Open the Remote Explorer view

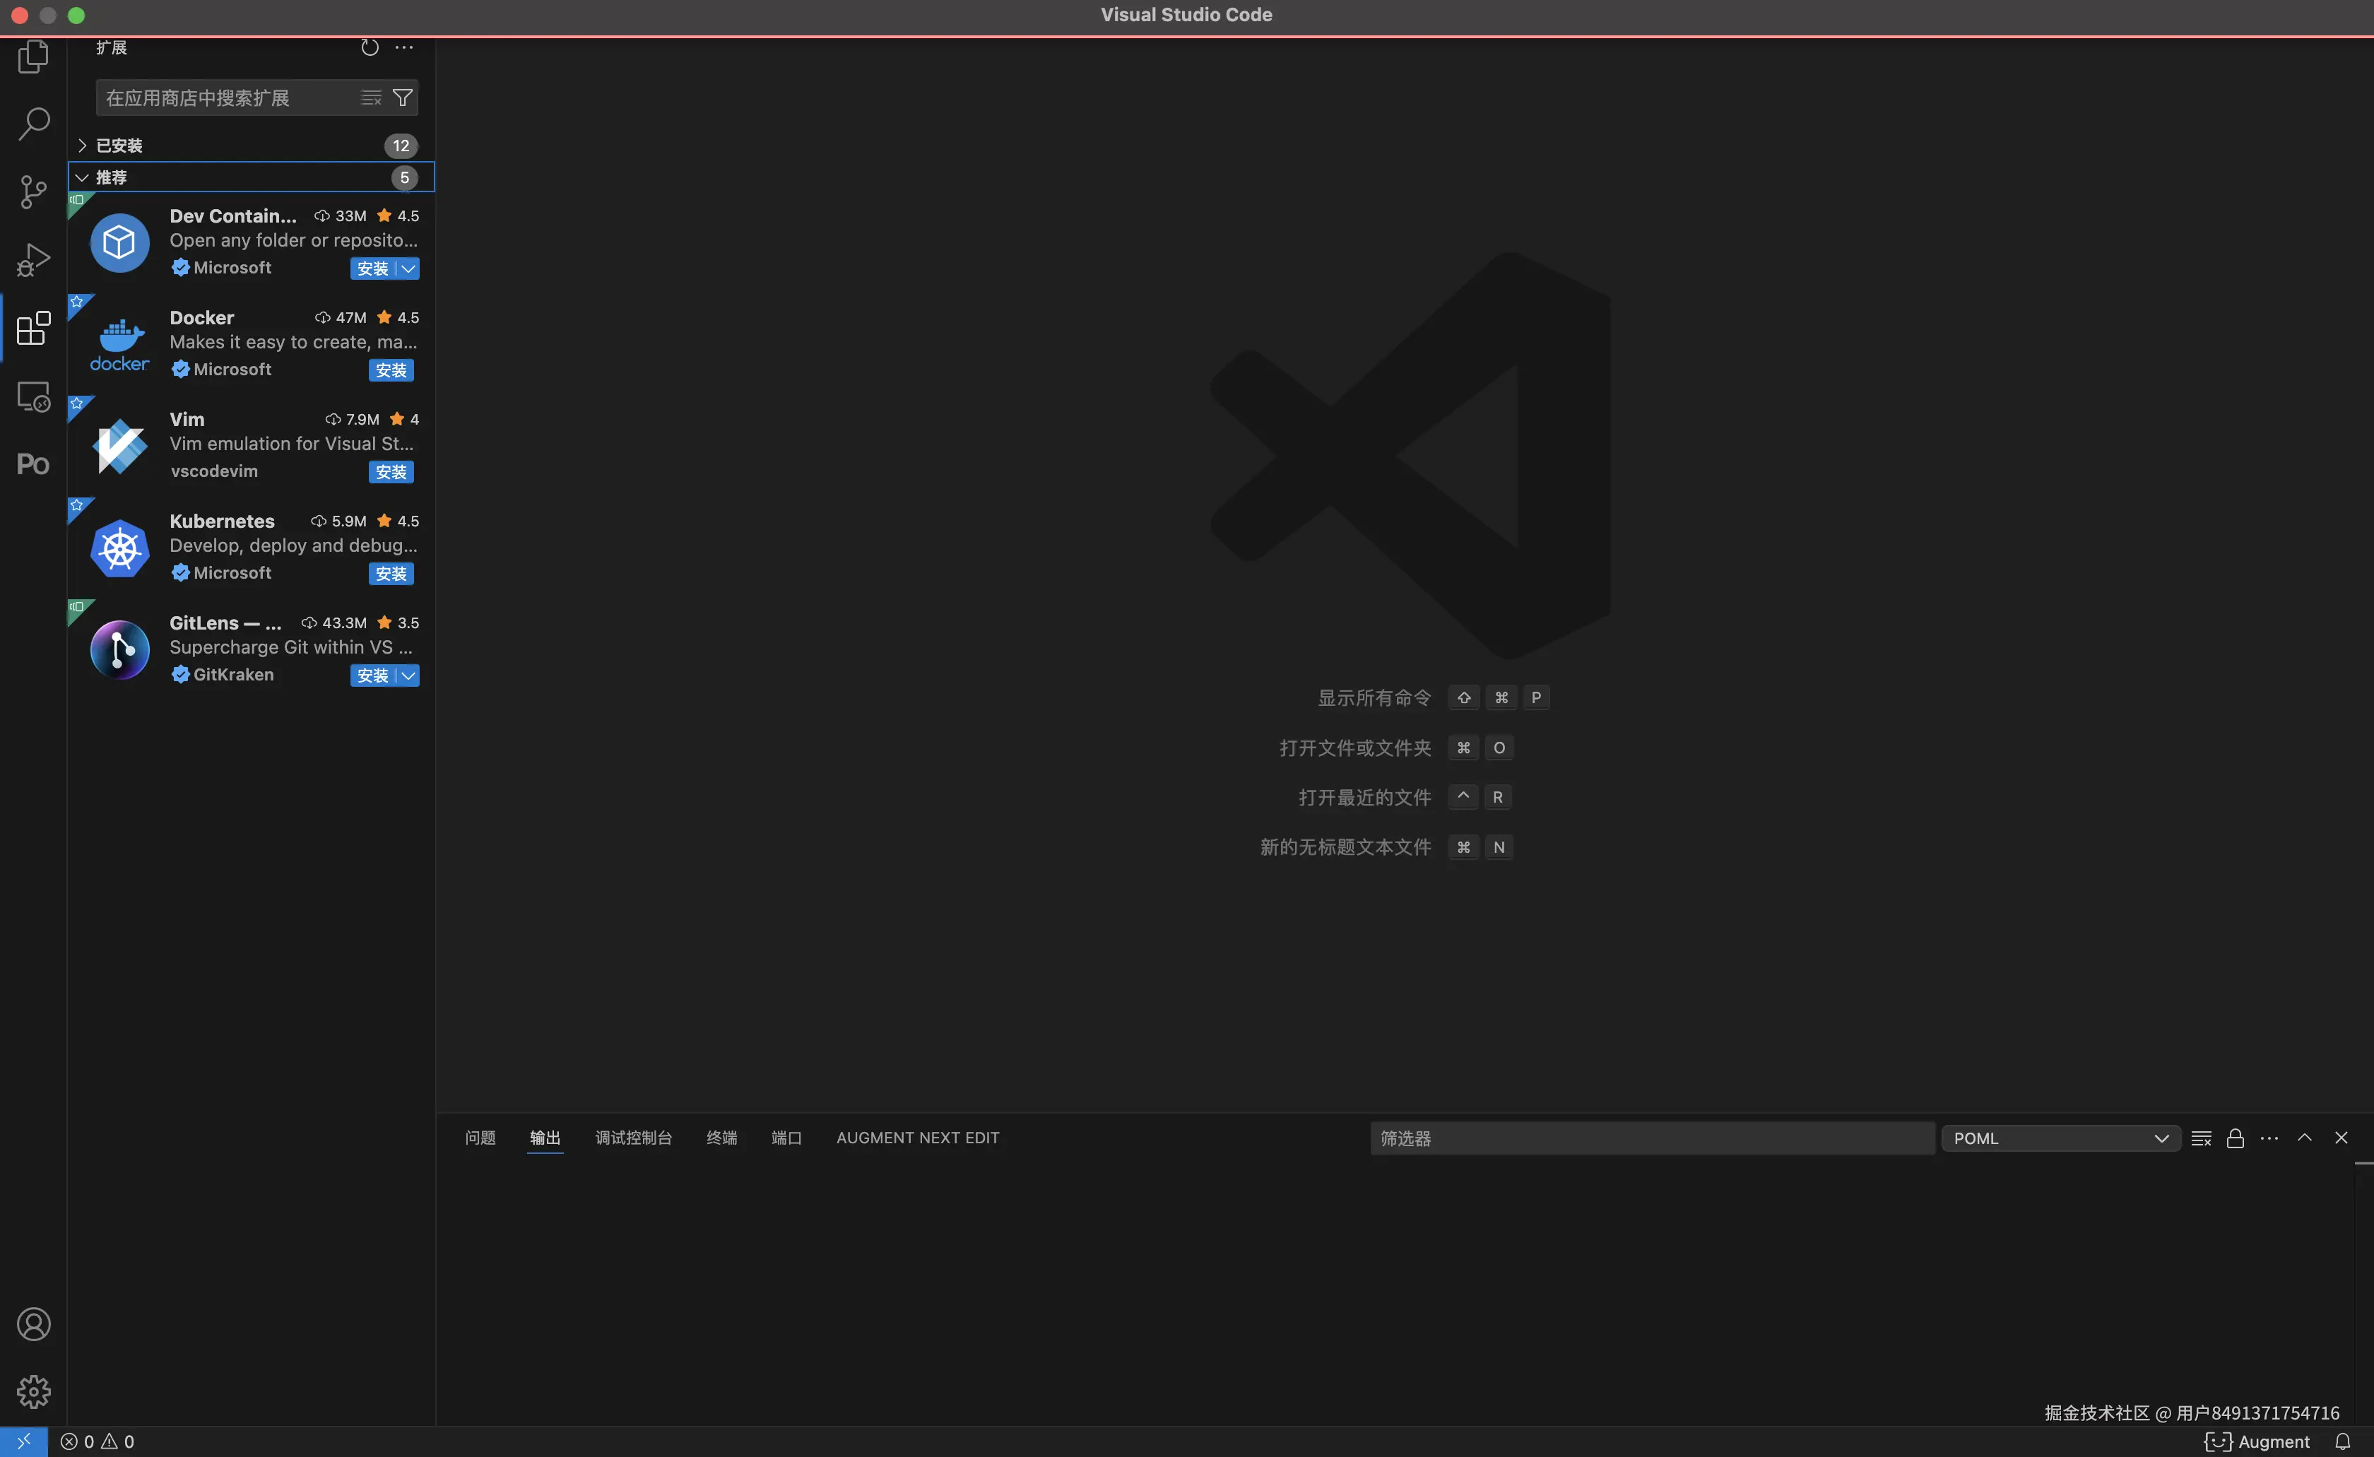tap(33, 396)
